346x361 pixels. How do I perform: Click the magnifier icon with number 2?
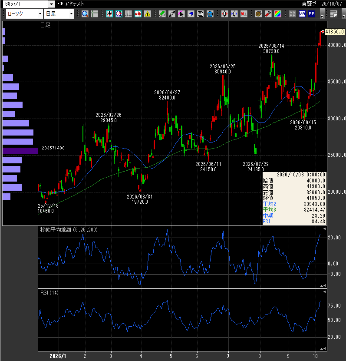pos(119,14)
